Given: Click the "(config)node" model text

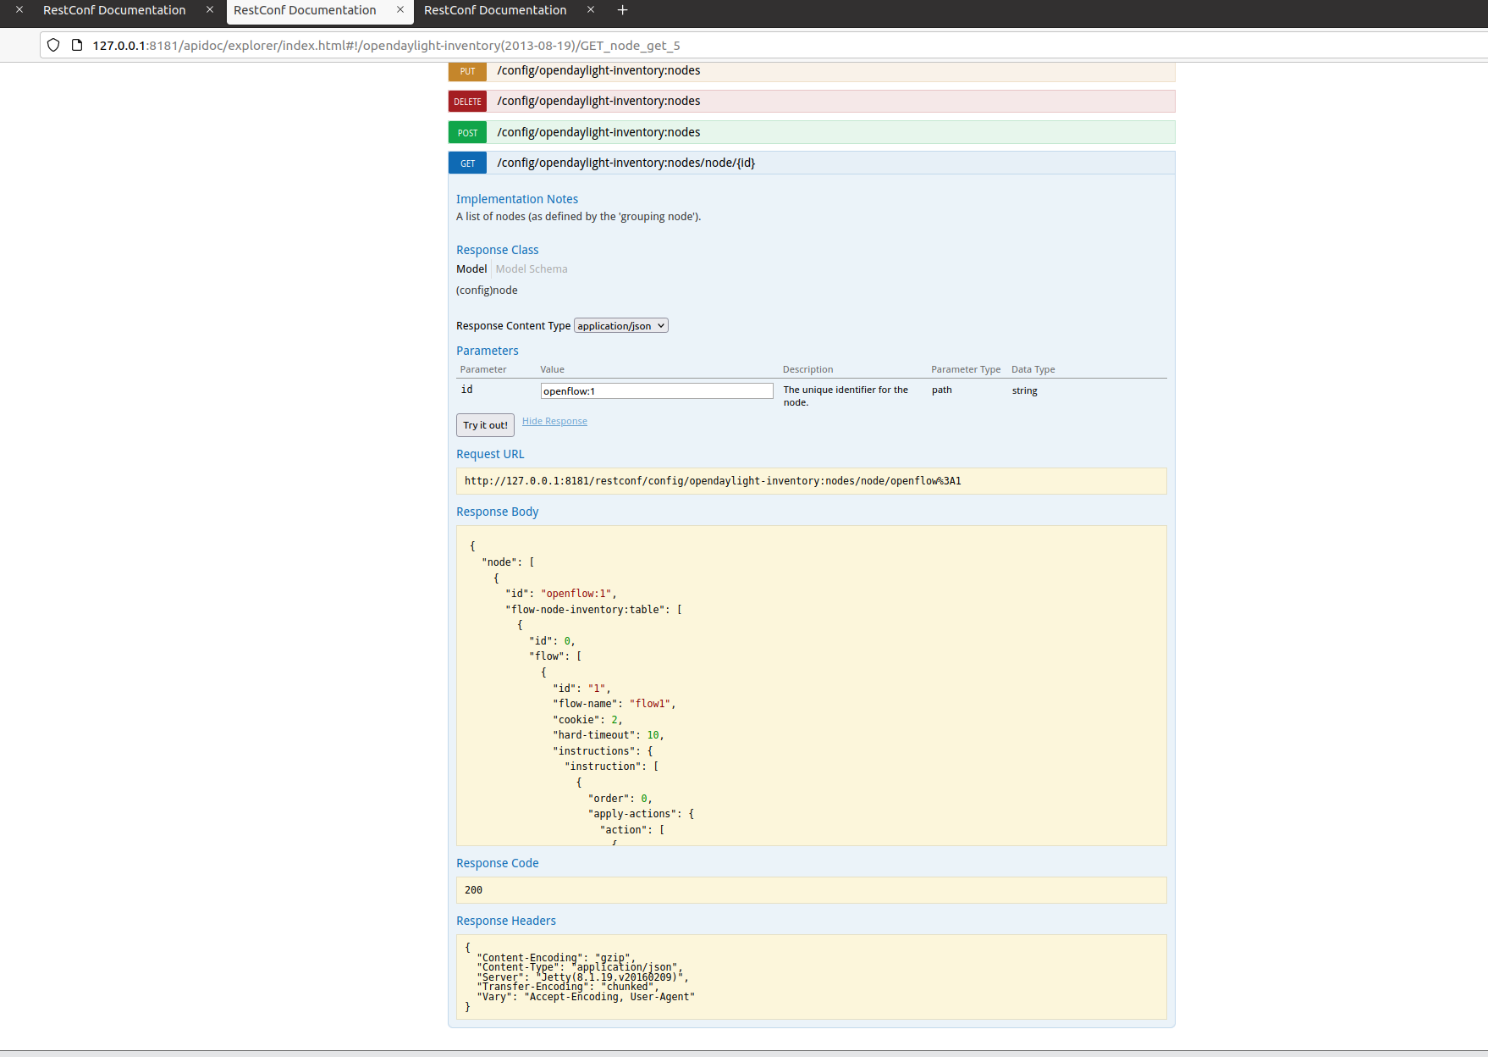Looking at the screenshot, I should click(x=487, y=291).
